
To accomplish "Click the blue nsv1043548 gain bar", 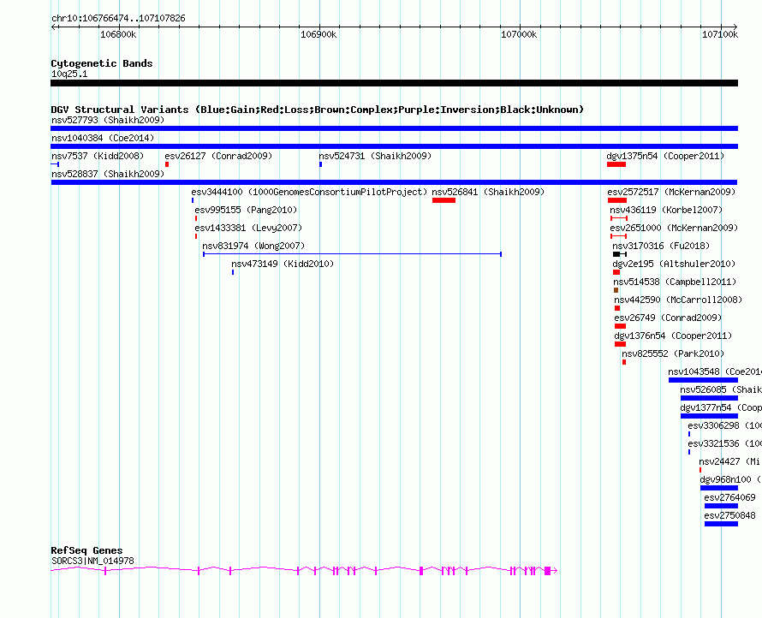I will tap(703, 380).
